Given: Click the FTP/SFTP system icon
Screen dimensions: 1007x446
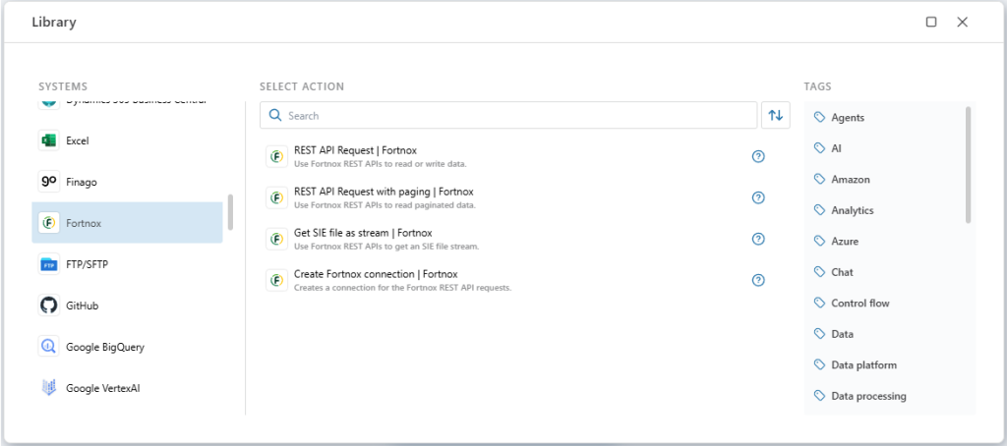Looking at the screenshot, I should pyautogui.click(x=48, y=264).
